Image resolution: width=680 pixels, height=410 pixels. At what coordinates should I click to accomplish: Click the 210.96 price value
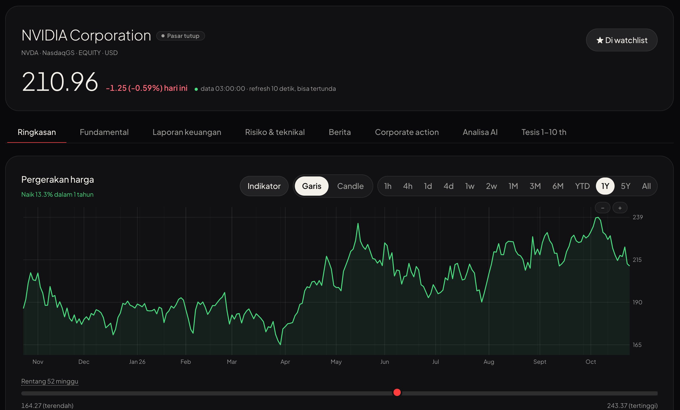click(60, 82)
